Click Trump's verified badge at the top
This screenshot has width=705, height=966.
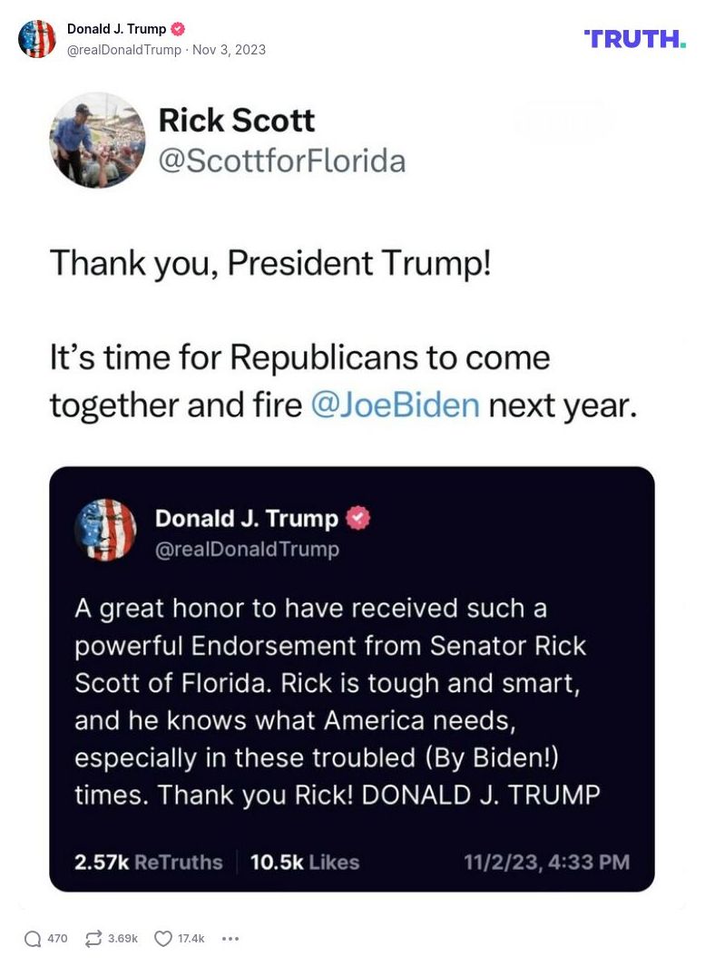[176, 28]
